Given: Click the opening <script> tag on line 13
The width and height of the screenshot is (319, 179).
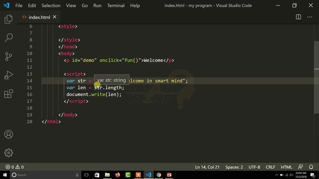Looking at the screenshot, I should [x=75, y=74].
